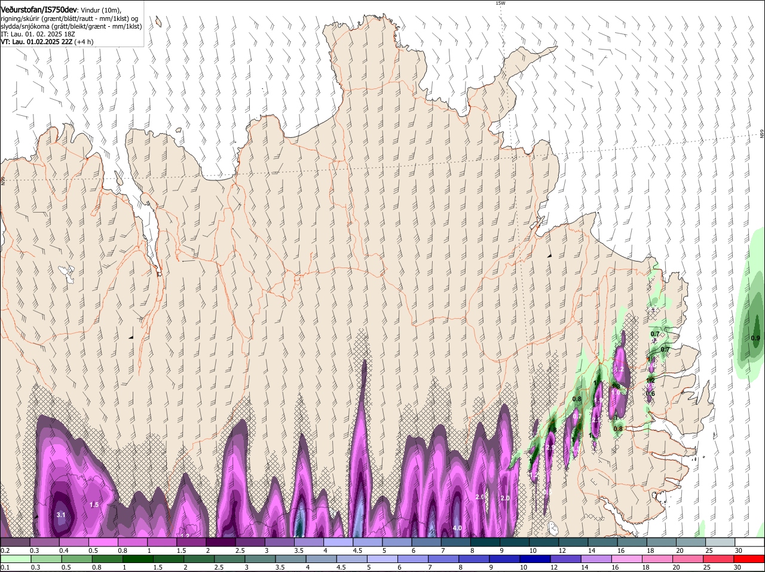Click the 4.0 precipitation value on the map
The image size is (765, 572).
point(457,528)
